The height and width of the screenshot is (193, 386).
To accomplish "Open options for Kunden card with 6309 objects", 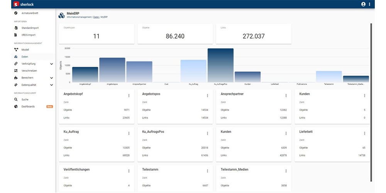I will point(286,133).
